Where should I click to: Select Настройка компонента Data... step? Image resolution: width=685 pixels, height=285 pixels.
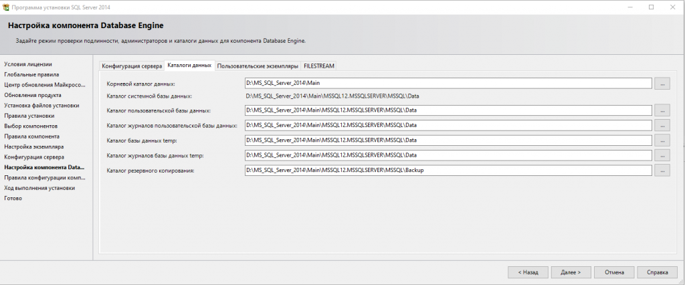click(45, 167)
